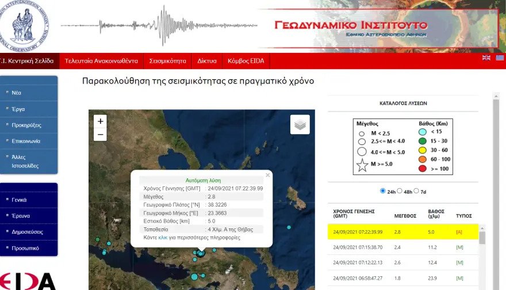Click the National Observatory of Athens logo
506x290 pixels.
click(24, 25)
